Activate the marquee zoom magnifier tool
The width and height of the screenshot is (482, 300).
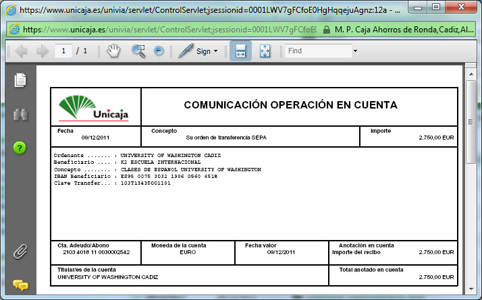[x=138, y=51]
